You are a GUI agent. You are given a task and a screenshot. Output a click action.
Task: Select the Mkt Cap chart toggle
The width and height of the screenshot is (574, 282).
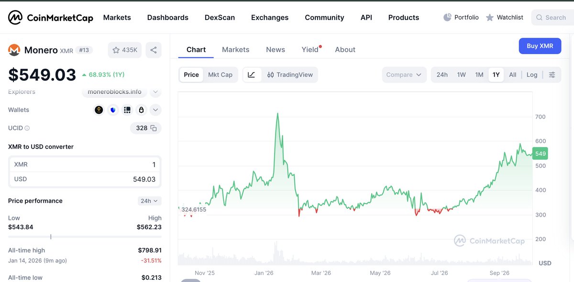220,75
